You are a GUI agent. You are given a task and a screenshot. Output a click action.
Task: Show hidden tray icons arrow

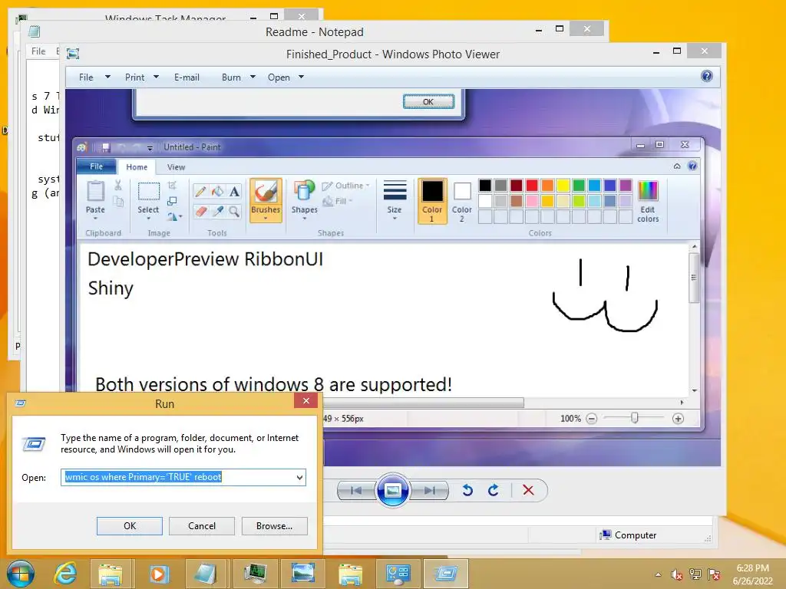point(658,574)
